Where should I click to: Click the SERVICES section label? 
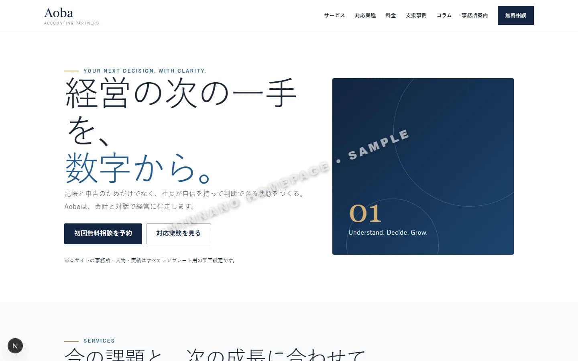pyautogui.click(x=99, y=341)
